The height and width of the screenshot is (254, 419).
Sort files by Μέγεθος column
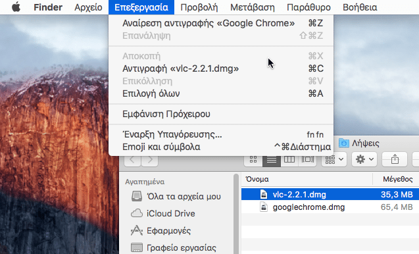(x=396, y=179)
